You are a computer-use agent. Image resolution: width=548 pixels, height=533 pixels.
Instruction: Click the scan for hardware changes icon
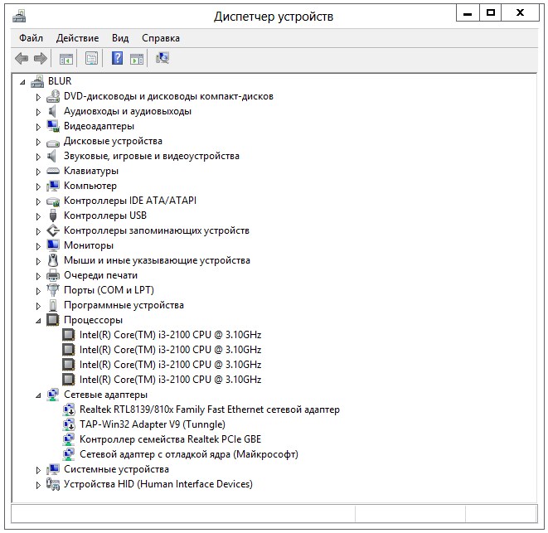tap(162, 58)
